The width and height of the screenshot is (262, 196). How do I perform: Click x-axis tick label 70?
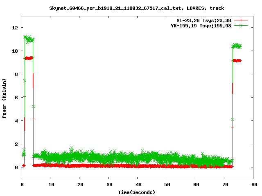[225, 185]
